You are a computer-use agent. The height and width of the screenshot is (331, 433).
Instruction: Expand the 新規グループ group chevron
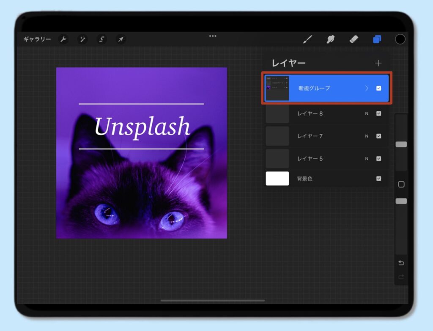367,88
